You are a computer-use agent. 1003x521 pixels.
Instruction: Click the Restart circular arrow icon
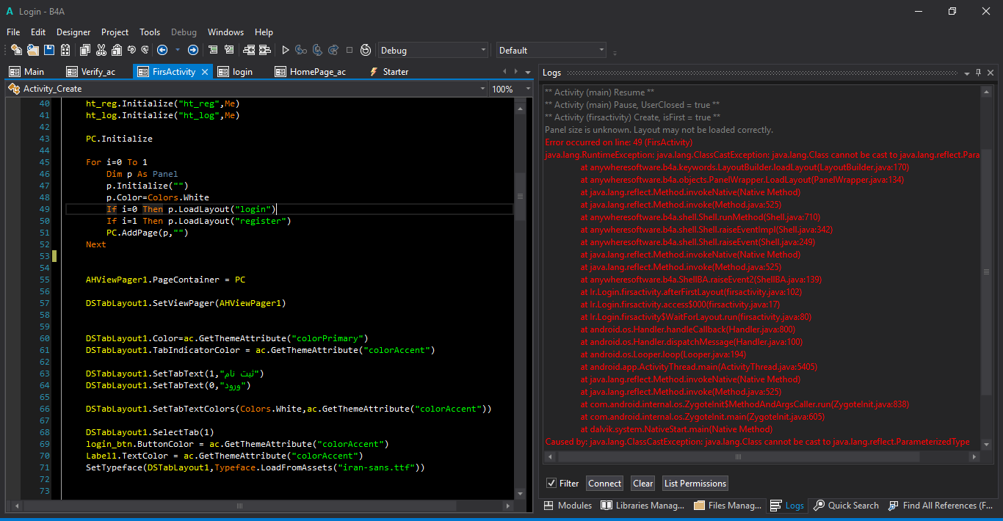(x=365, y=50)
